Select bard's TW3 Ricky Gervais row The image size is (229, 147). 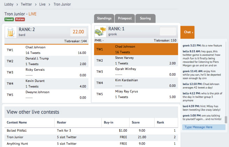click(x=46, y=72)
